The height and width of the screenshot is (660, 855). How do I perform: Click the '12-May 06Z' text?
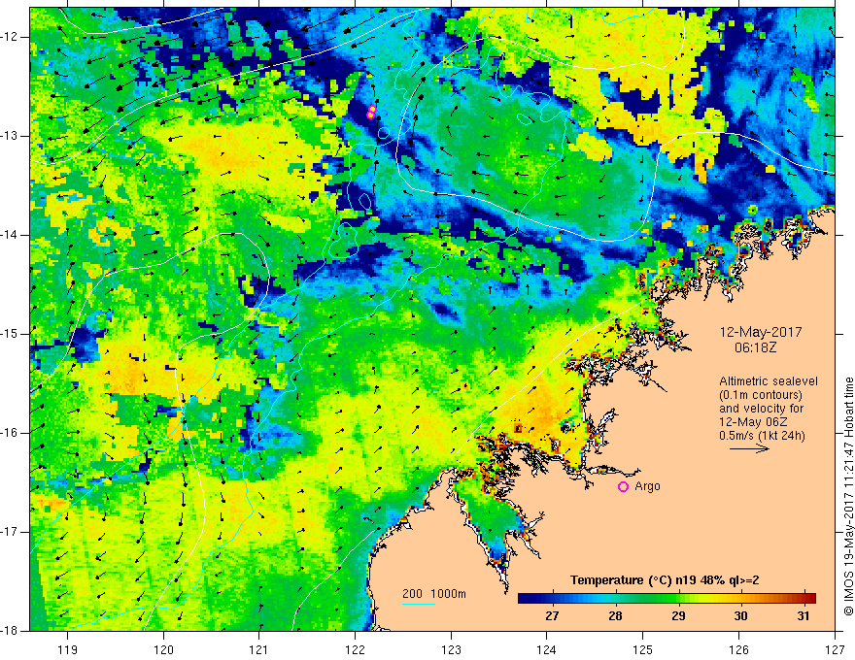point(753,422)
